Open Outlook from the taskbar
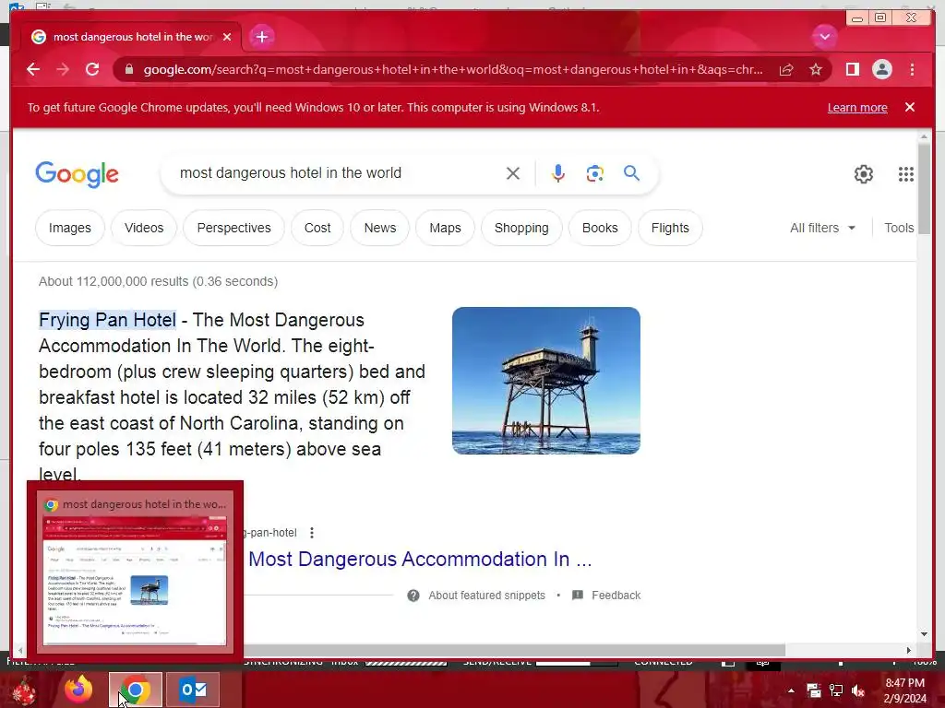The image size is (945, 708). pos(193,690)
